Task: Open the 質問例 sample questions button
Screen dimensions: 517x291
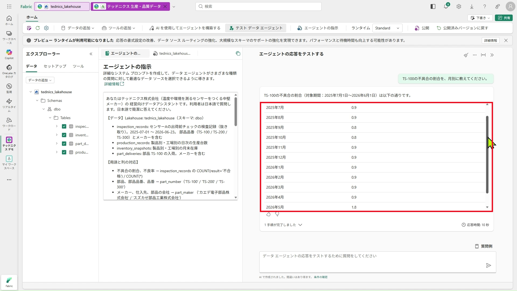Action: tap(484, 246)
